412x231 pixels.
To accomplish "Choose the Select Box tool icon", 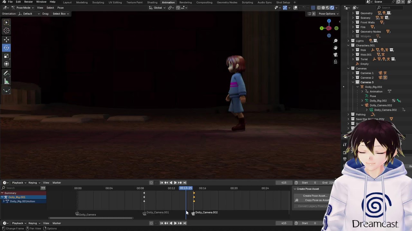I will click(6, 22).
